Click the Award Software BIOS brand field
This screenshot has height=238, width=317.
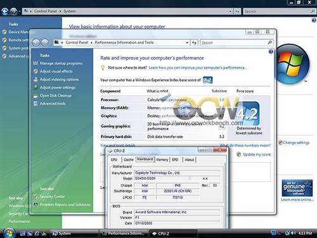click(178, 212)
